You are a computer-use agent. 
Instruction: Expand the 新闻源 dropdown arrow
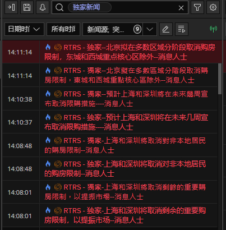click(150, 29)
